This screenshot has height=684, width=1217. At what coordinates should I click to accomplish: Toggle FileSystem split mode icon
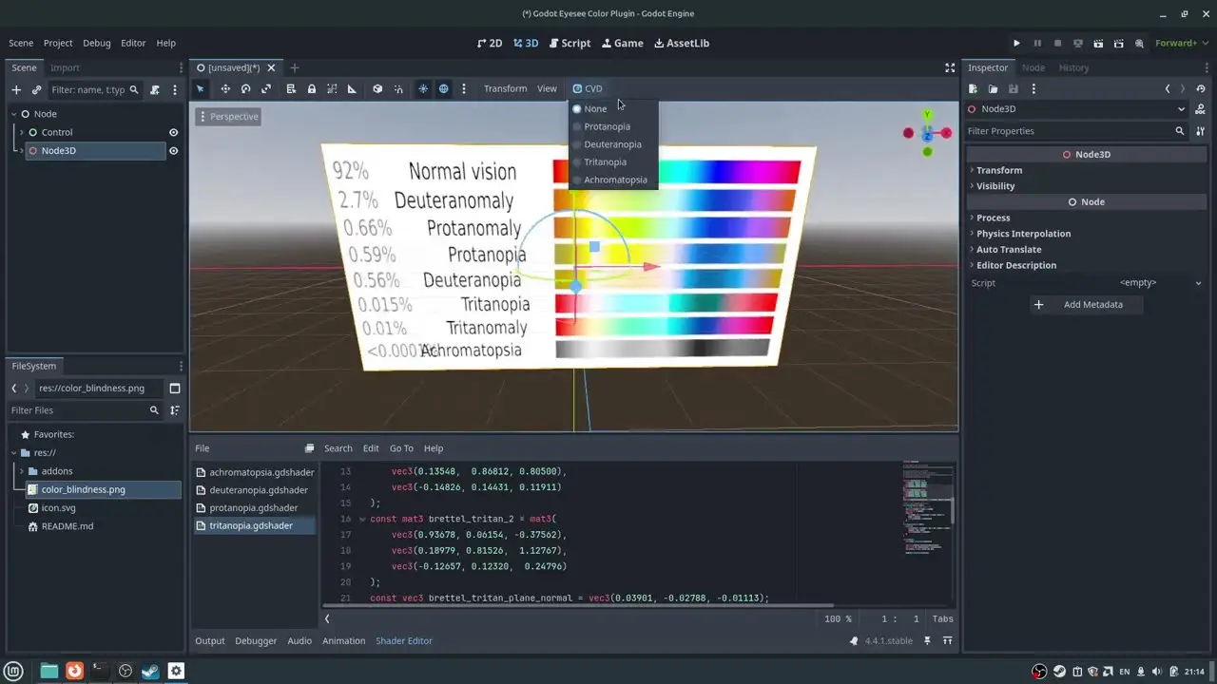(175, 388)
